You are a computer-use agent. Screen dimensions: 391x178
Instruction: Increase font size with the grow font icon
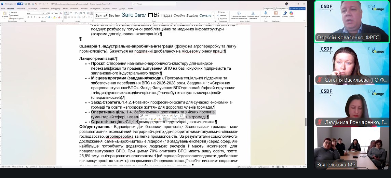tap(49, 13)
